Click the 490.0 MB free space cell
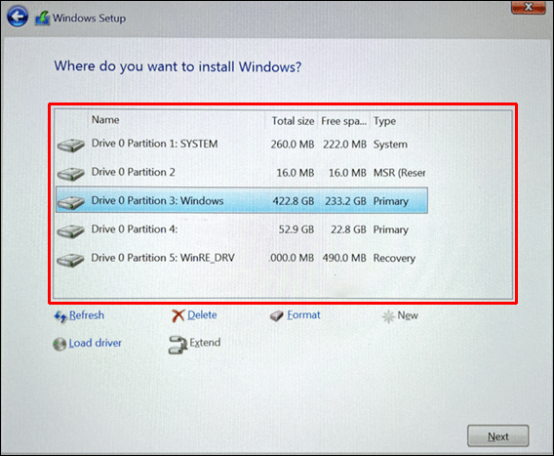The width and height of the screenshot is (554, 456). click(344, 258)
